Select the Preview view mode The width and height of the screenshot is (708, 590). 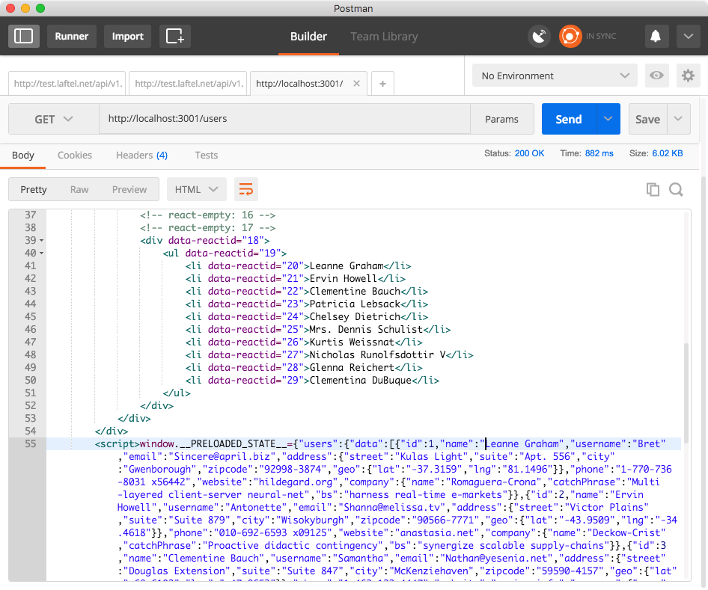tap(129, 189)
